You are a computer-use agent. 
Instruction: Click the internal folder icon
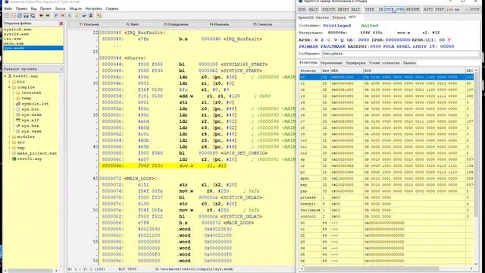pos(18,93)
